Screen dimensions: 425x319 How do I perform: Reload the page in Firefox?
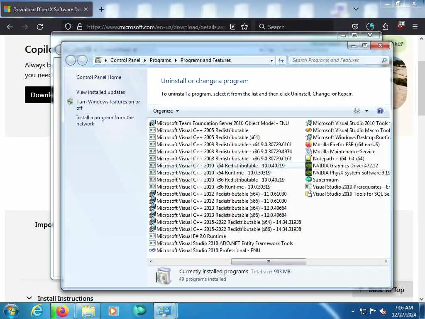tap(40, 27)
